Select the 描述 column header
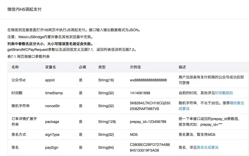 click(182, 67)
